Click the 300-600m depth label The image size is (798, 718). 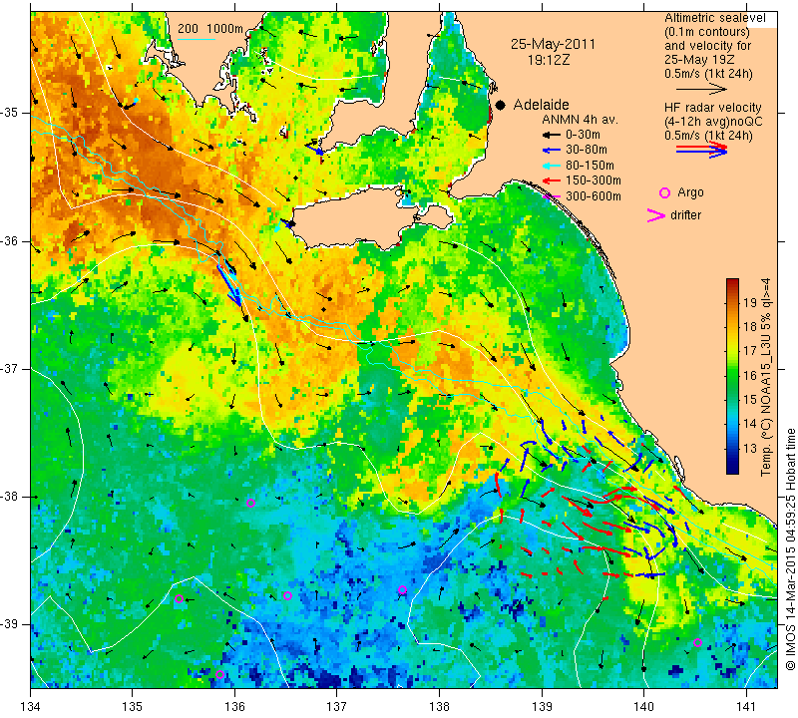tap(594, 196)
